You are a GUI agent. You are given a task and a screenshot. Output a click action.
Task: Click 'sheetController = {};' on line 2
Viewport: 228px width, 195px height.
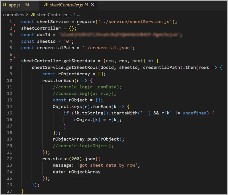(49, 28)
